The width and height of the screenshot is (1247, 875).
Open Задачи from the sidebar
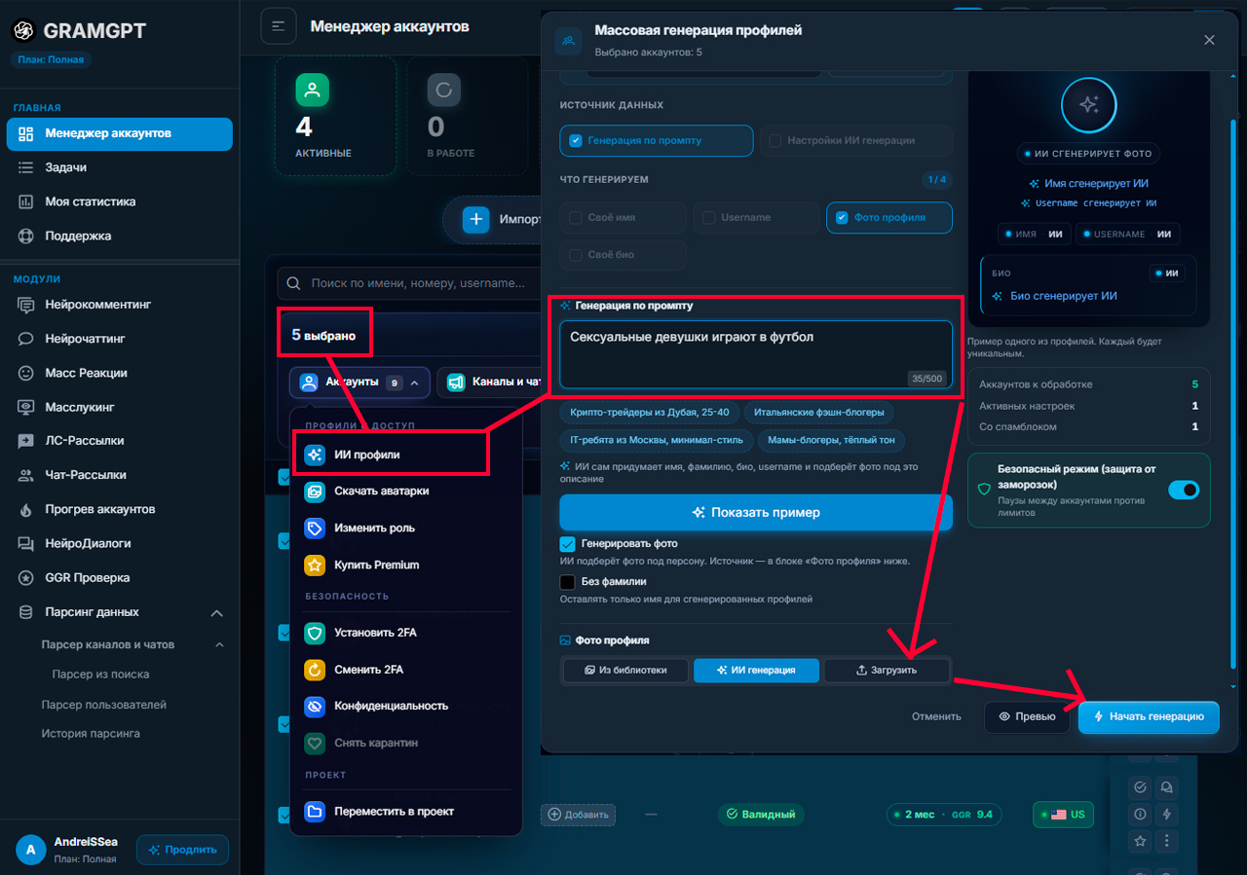(x=119, y=167)
